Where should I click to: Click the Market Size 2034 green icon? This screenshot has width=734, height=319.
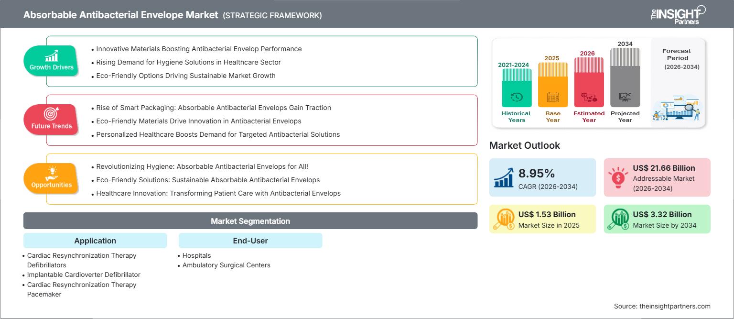click(618, 219)
